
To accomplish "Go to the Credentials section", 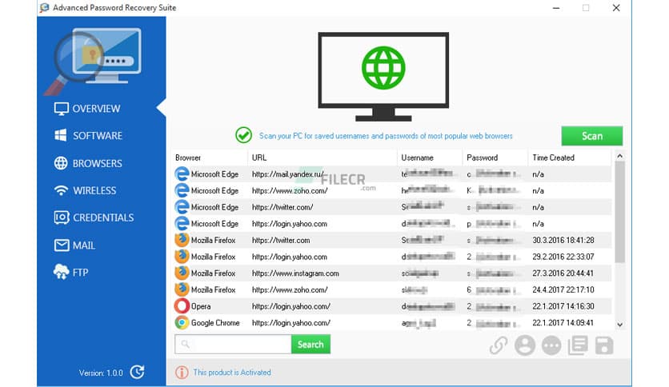I will tap(94, 217).
